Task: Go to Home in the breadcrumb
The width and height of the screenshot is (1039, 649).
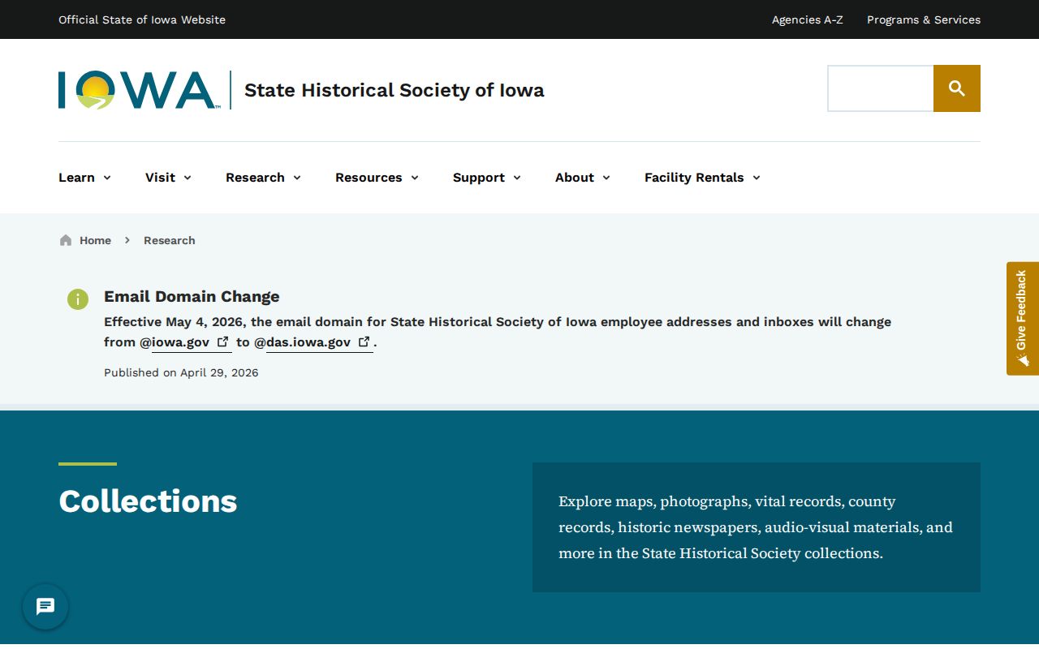Action: [x=95, y=240]
